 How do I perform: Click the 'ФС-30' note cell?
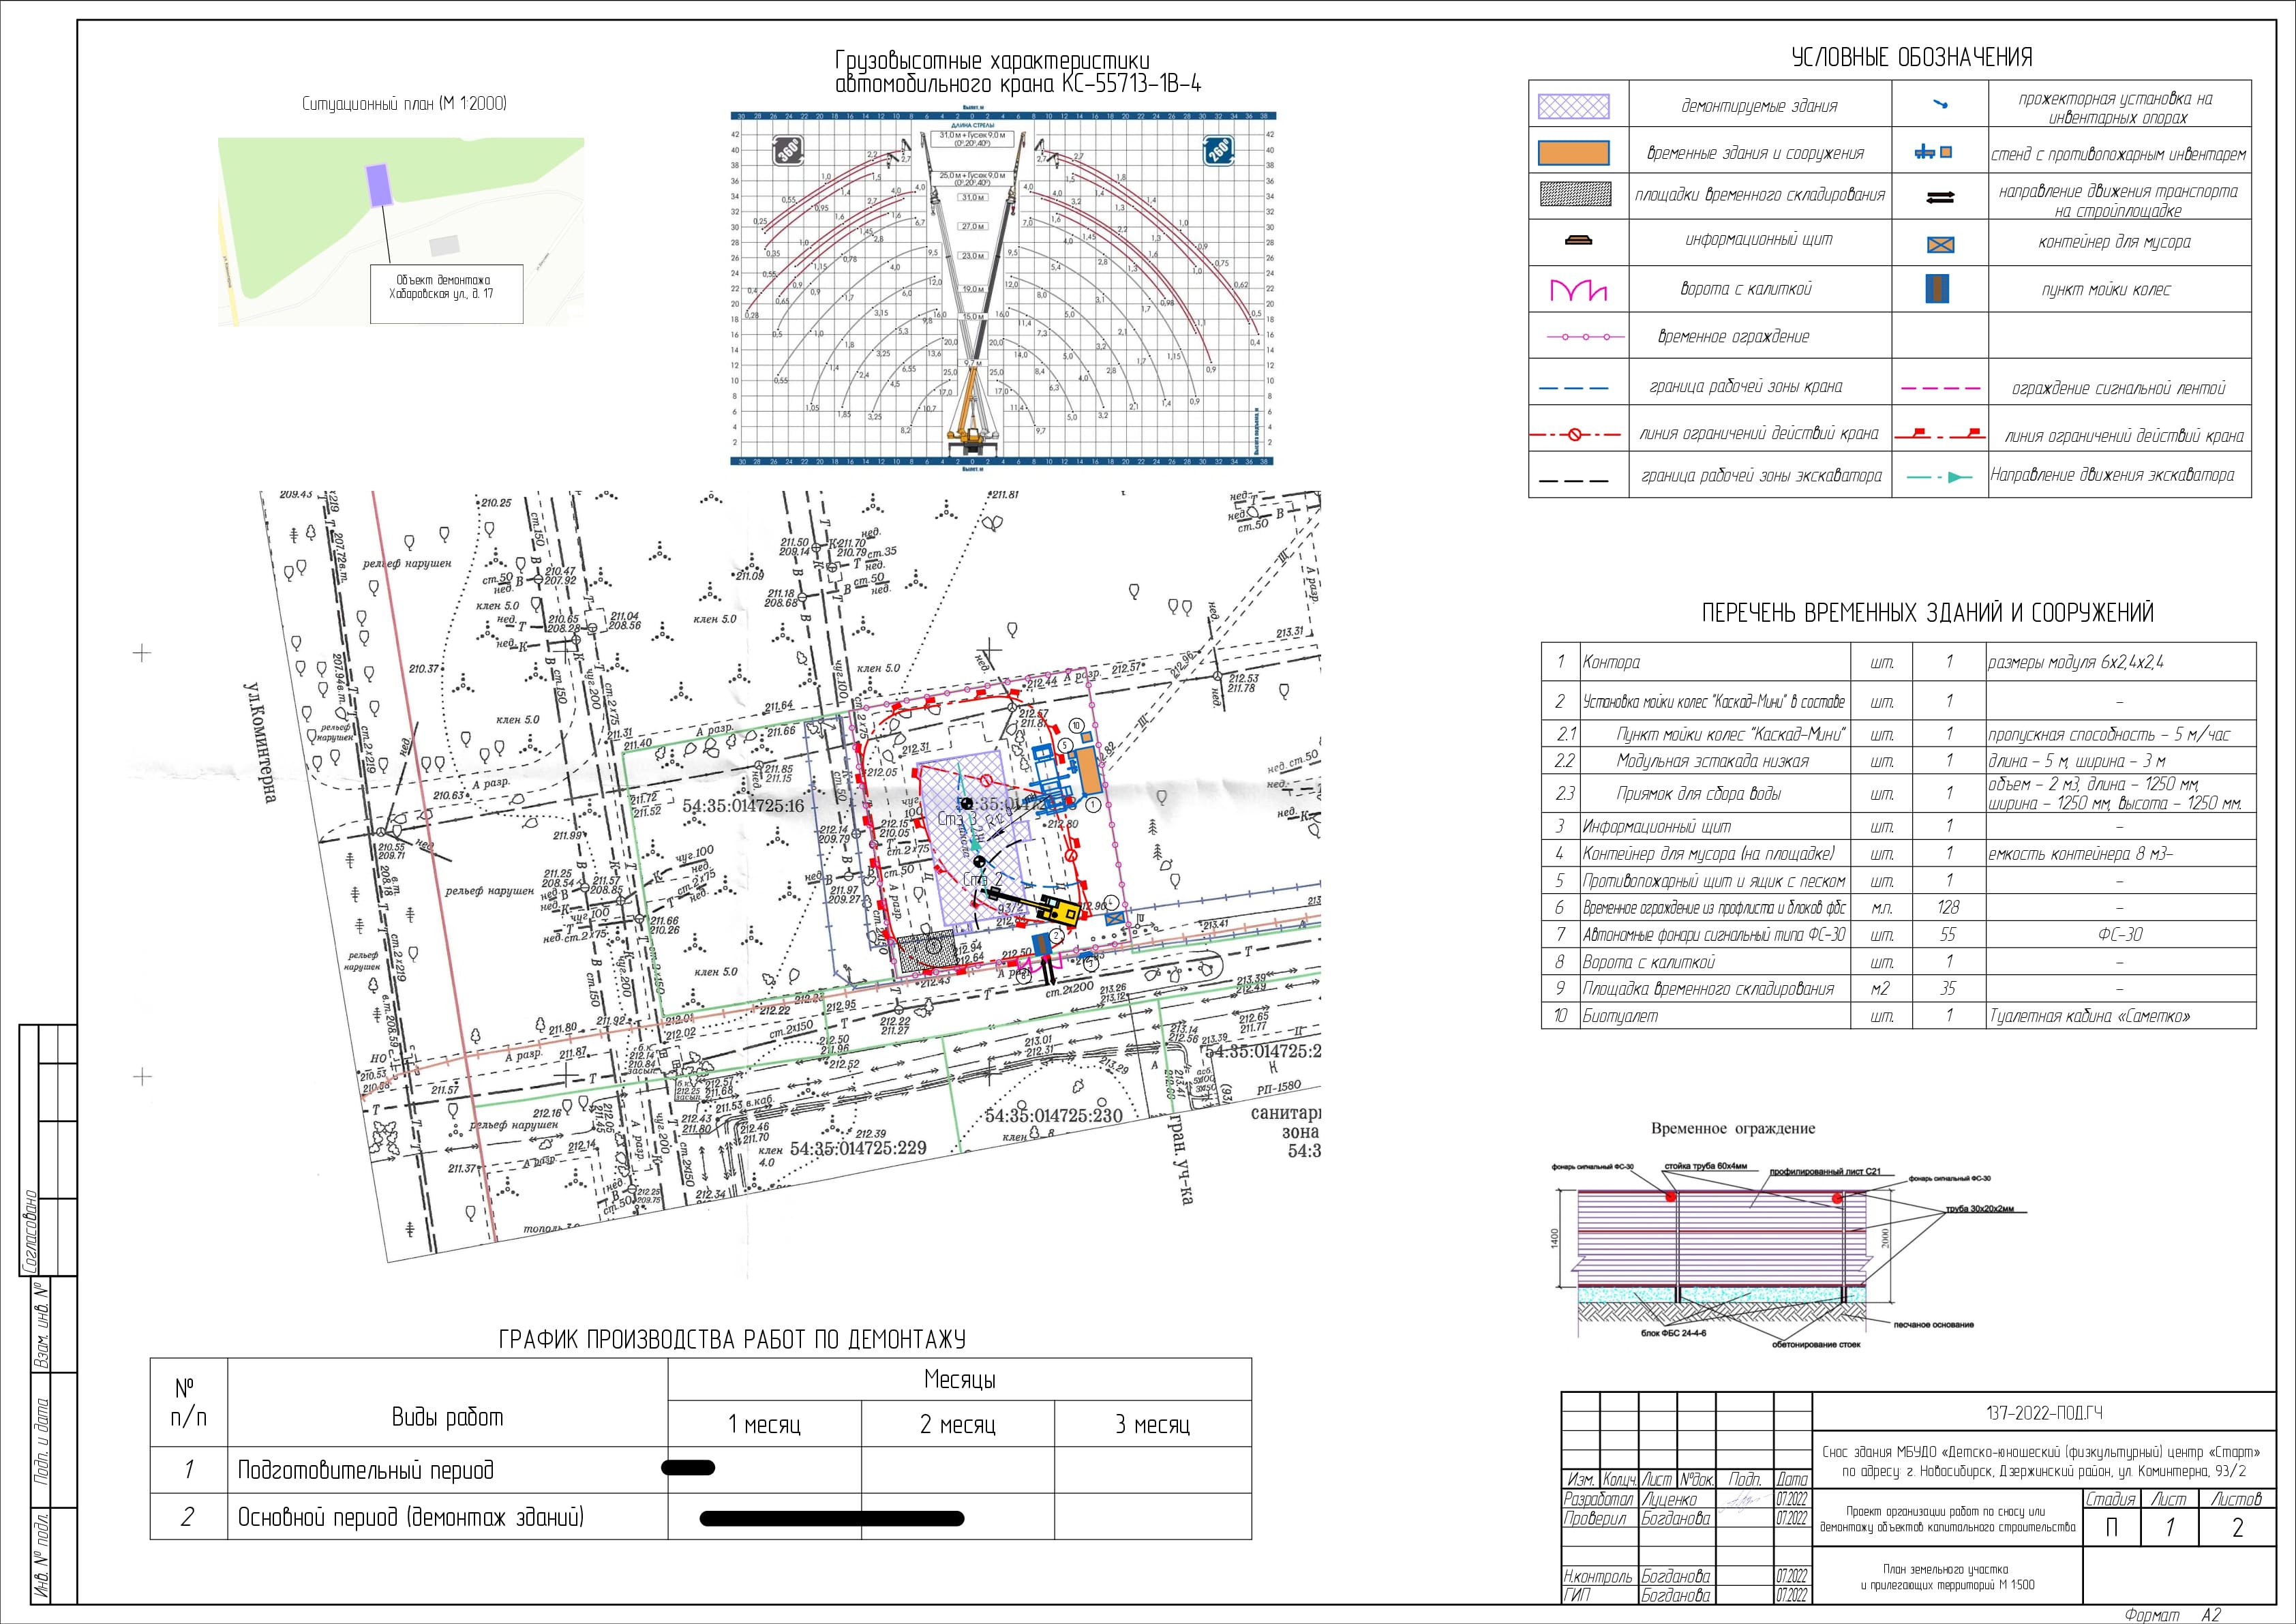2120,934
